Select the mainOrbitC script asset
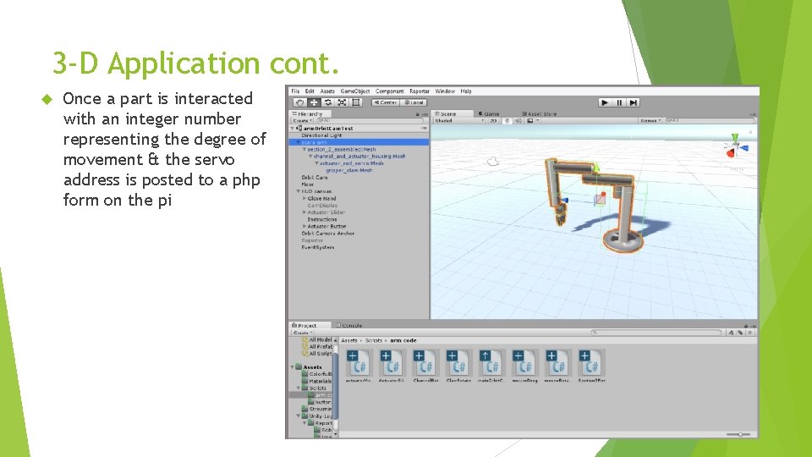This screenshot has width=812, height=457. tap(491, 366)
